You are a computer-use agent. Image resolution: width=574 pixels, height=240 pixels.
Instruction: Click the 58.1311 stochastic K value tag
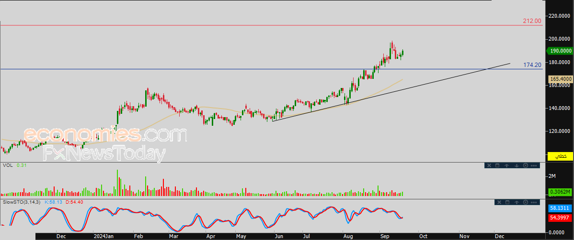tap(561, 209)
